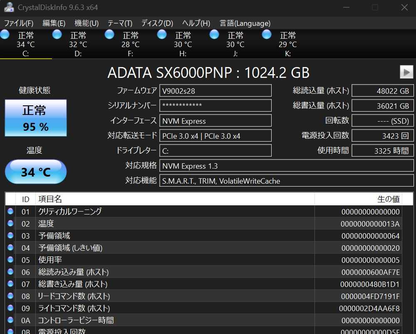Click the masked serial number field
The image size is (416, 334).
click(215, 106)
